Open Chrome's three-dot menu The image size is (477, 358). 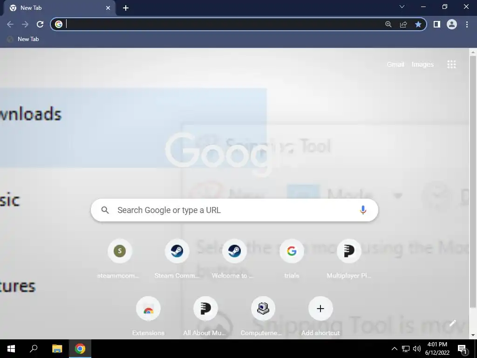coord(467,24)
